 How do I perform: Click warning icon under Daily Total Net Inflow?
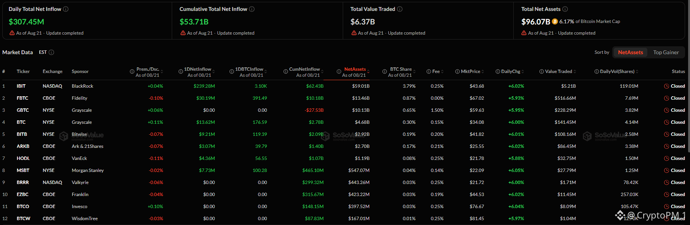pyautogui.click(x=12, y=33)
